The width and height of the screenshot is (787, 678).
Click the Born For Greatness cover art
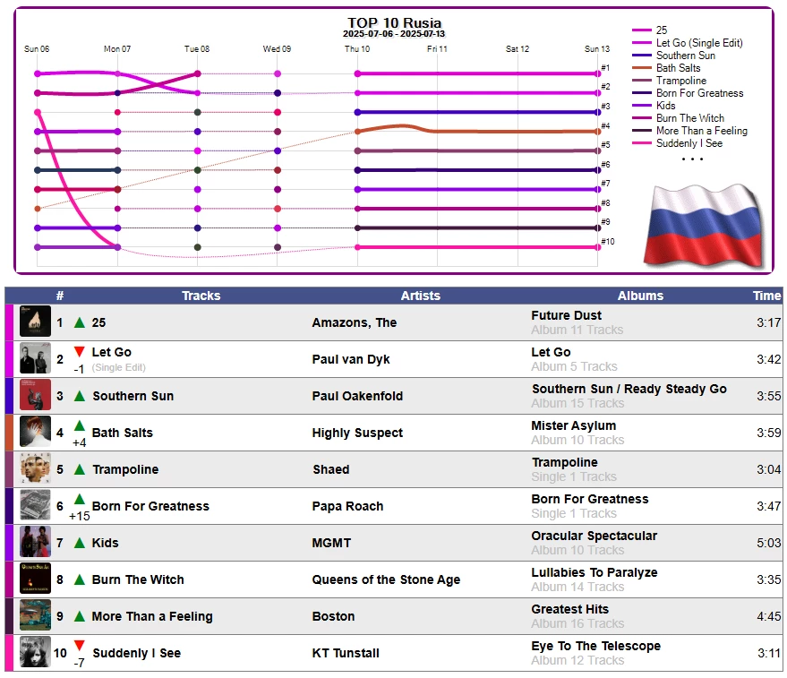35,505
